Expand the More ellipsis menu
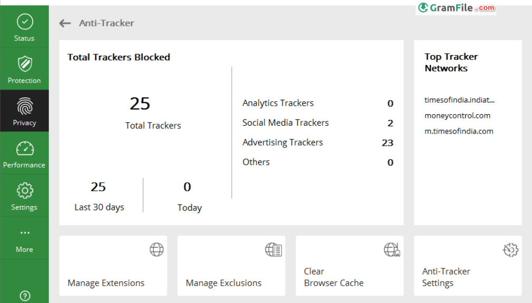The image size is (532, 303). pyautogui.click(x=25, y=233)
